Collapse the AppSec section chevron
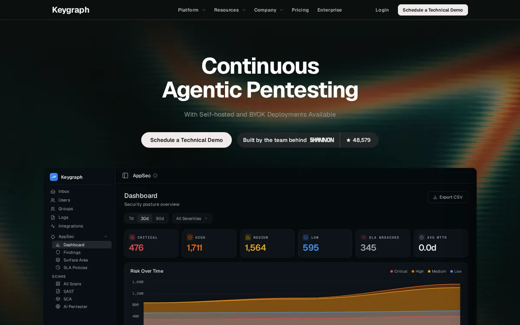Screen dimensions: 520x325 point(106,237)
